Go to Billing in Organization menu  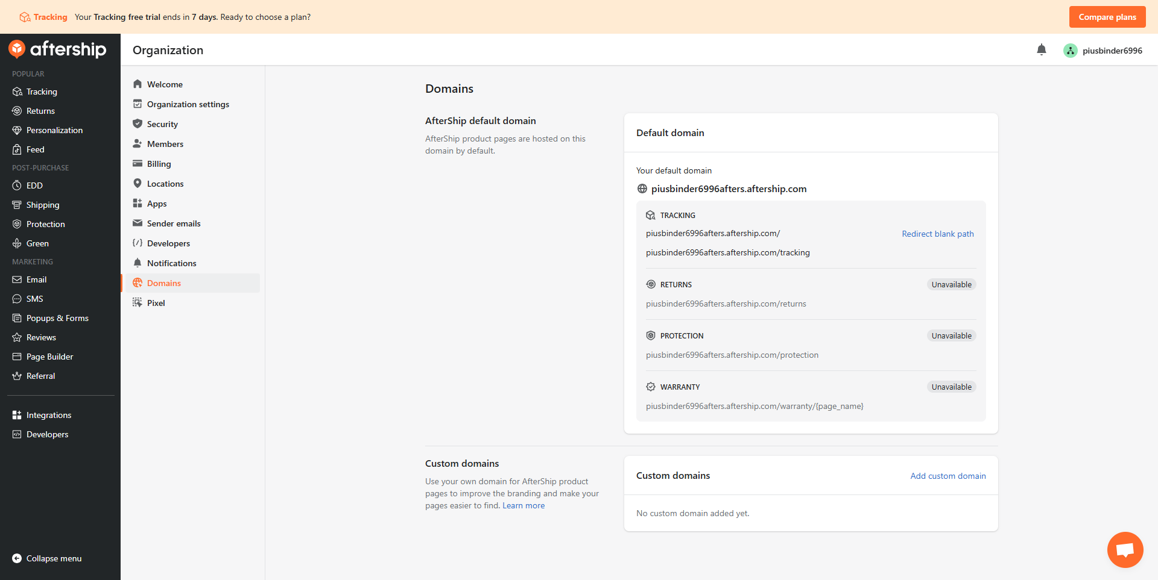click(159, 164)
